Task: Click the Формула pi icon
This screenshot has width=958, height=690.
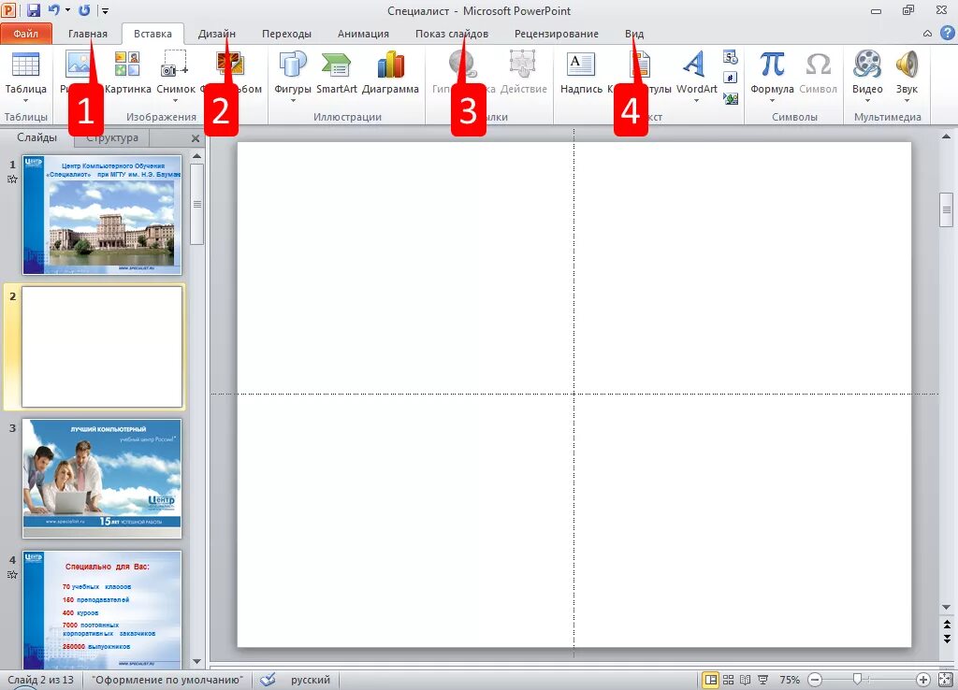Action: (772, 65)
